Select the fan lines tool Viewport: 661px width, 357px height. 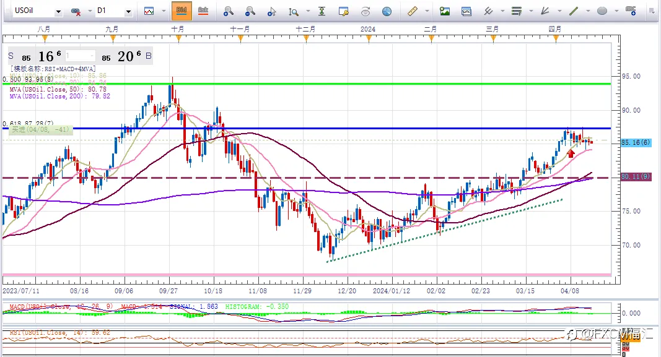tap(545, 11)
